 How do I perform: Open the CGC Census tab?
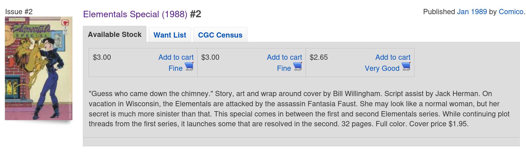[220, 35]
